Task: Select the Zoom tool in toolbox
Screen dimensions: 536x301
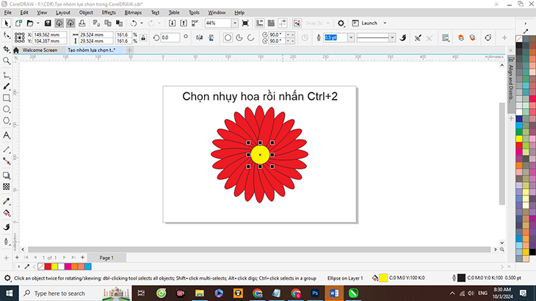Action: (x=6, y=61)
